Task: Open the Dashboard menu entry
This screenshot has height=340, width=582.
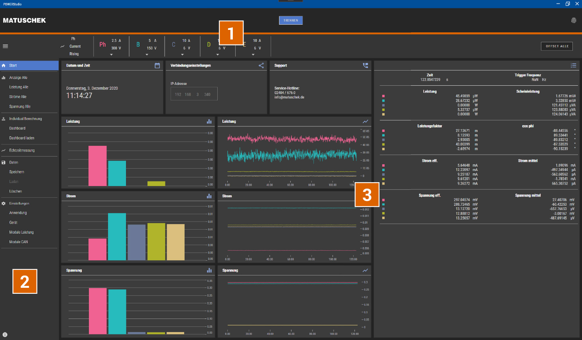Action: point(17,128)
